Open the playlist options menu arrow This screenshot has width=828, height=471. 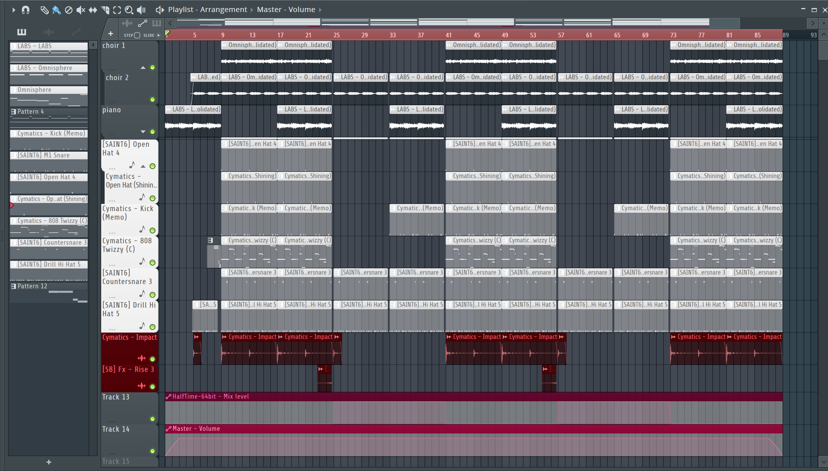pyautogui.click(x=14, y=10)
